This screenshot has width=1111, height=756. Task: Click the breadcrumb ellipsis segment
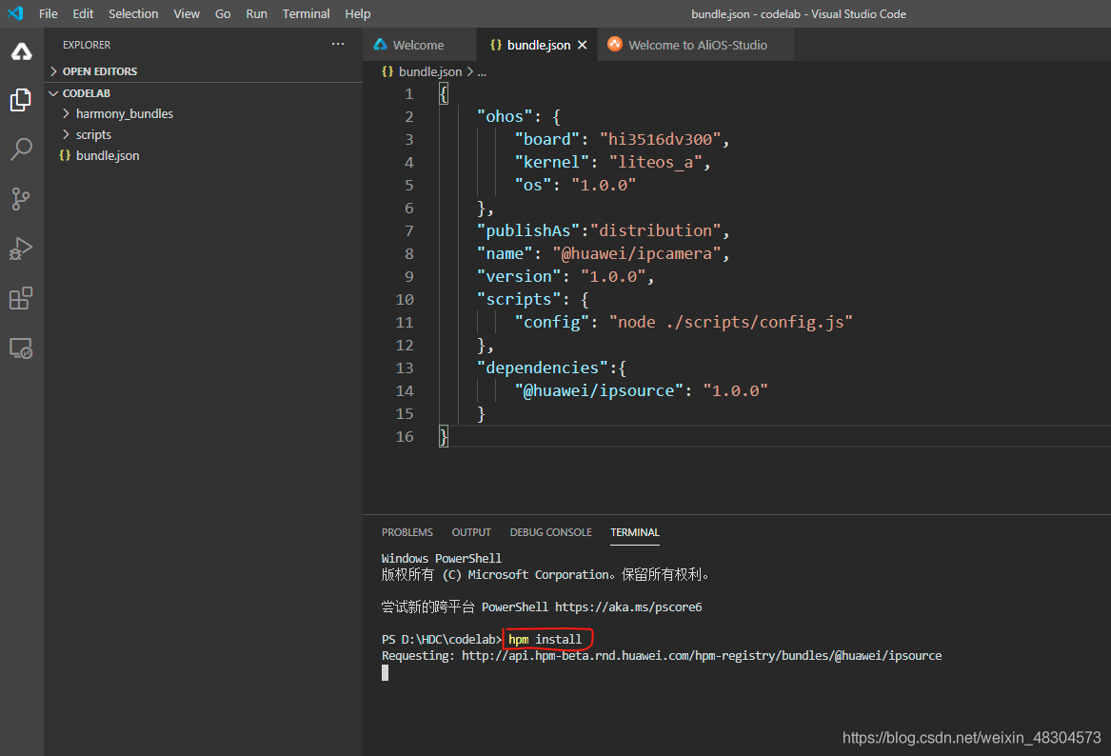[482, 72]
